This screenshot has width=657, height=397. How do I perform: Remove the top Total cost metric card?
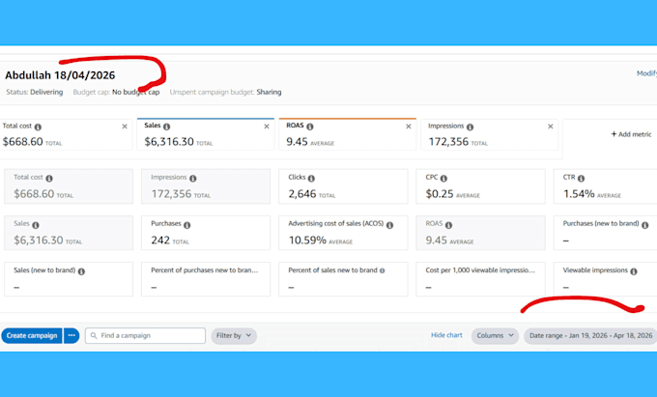click(125, 127)
